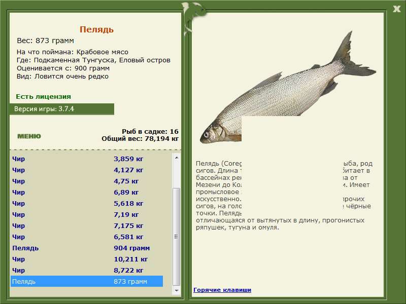
Task: Select the Чир 3,859 кг entry
Action: 87,159
